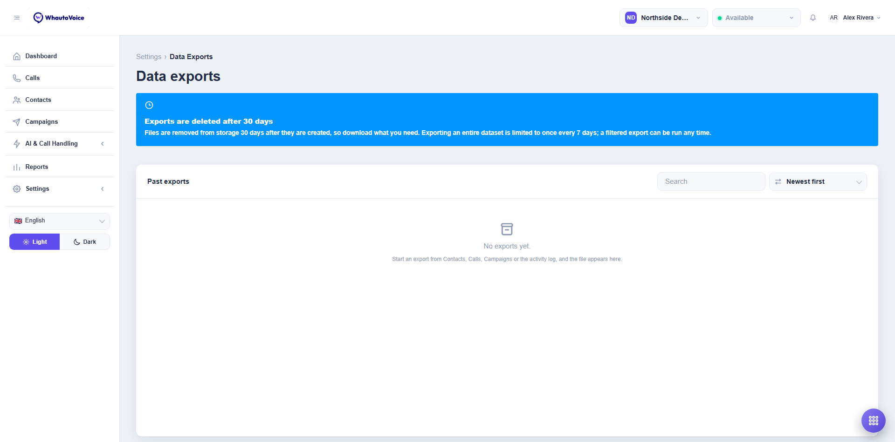The width and height of the screenshot is (895, 442).
Task: Click the 'Exports are deleted after 30 days' heading
Action: pyautogui.click(x=209, y=121)
